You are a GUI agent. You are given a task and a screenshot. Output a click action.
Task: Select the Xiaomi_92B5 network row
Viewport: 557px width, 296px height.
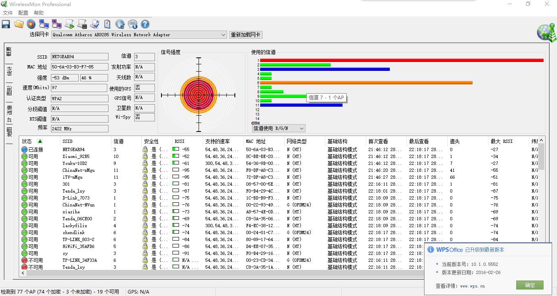pyautogui.click(x=76, y=156)
